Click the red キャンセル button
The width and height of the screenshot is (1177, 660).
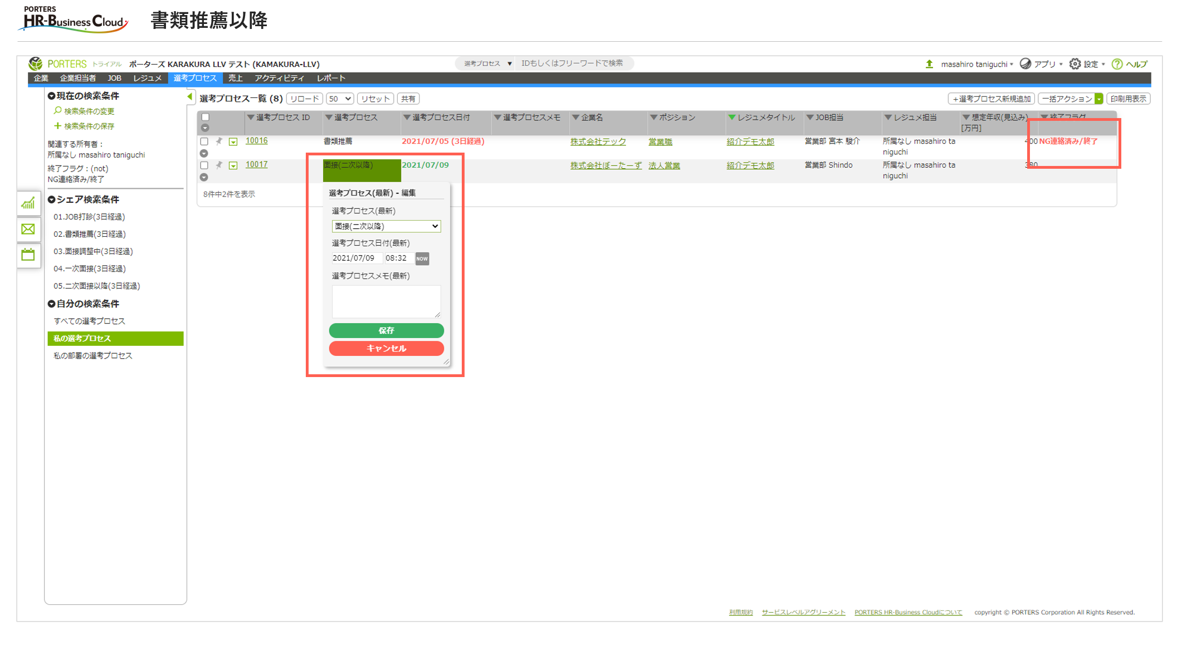(386, 348)
